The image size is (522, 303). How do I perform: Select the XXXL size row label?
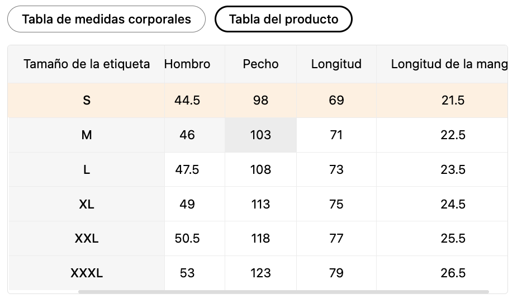(x=87, y=273)
